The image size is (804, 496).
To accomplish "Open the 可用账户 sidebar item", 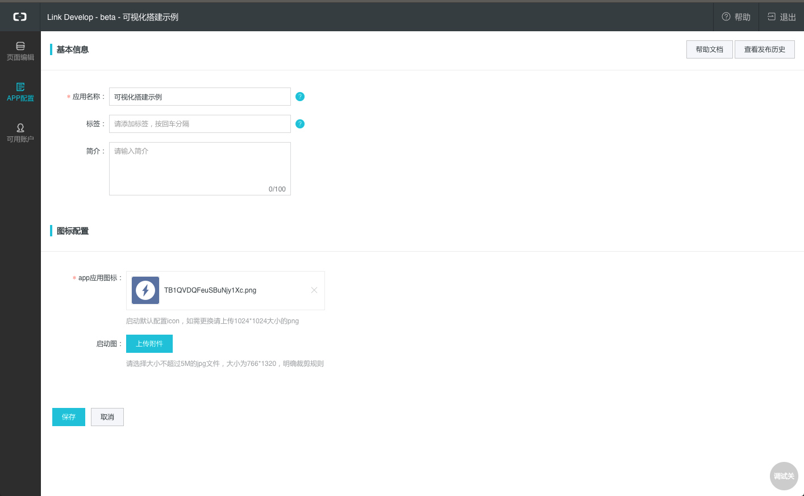I will click(x=20, y=133).
